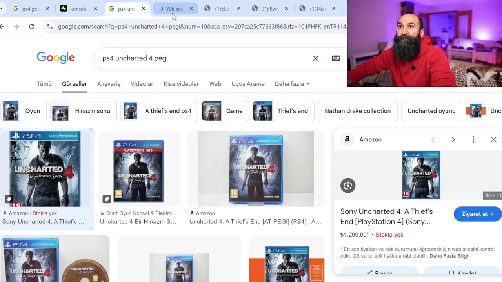Show the next image in preview panel
The image size is (502, 282).
click(x=453, y=140)
